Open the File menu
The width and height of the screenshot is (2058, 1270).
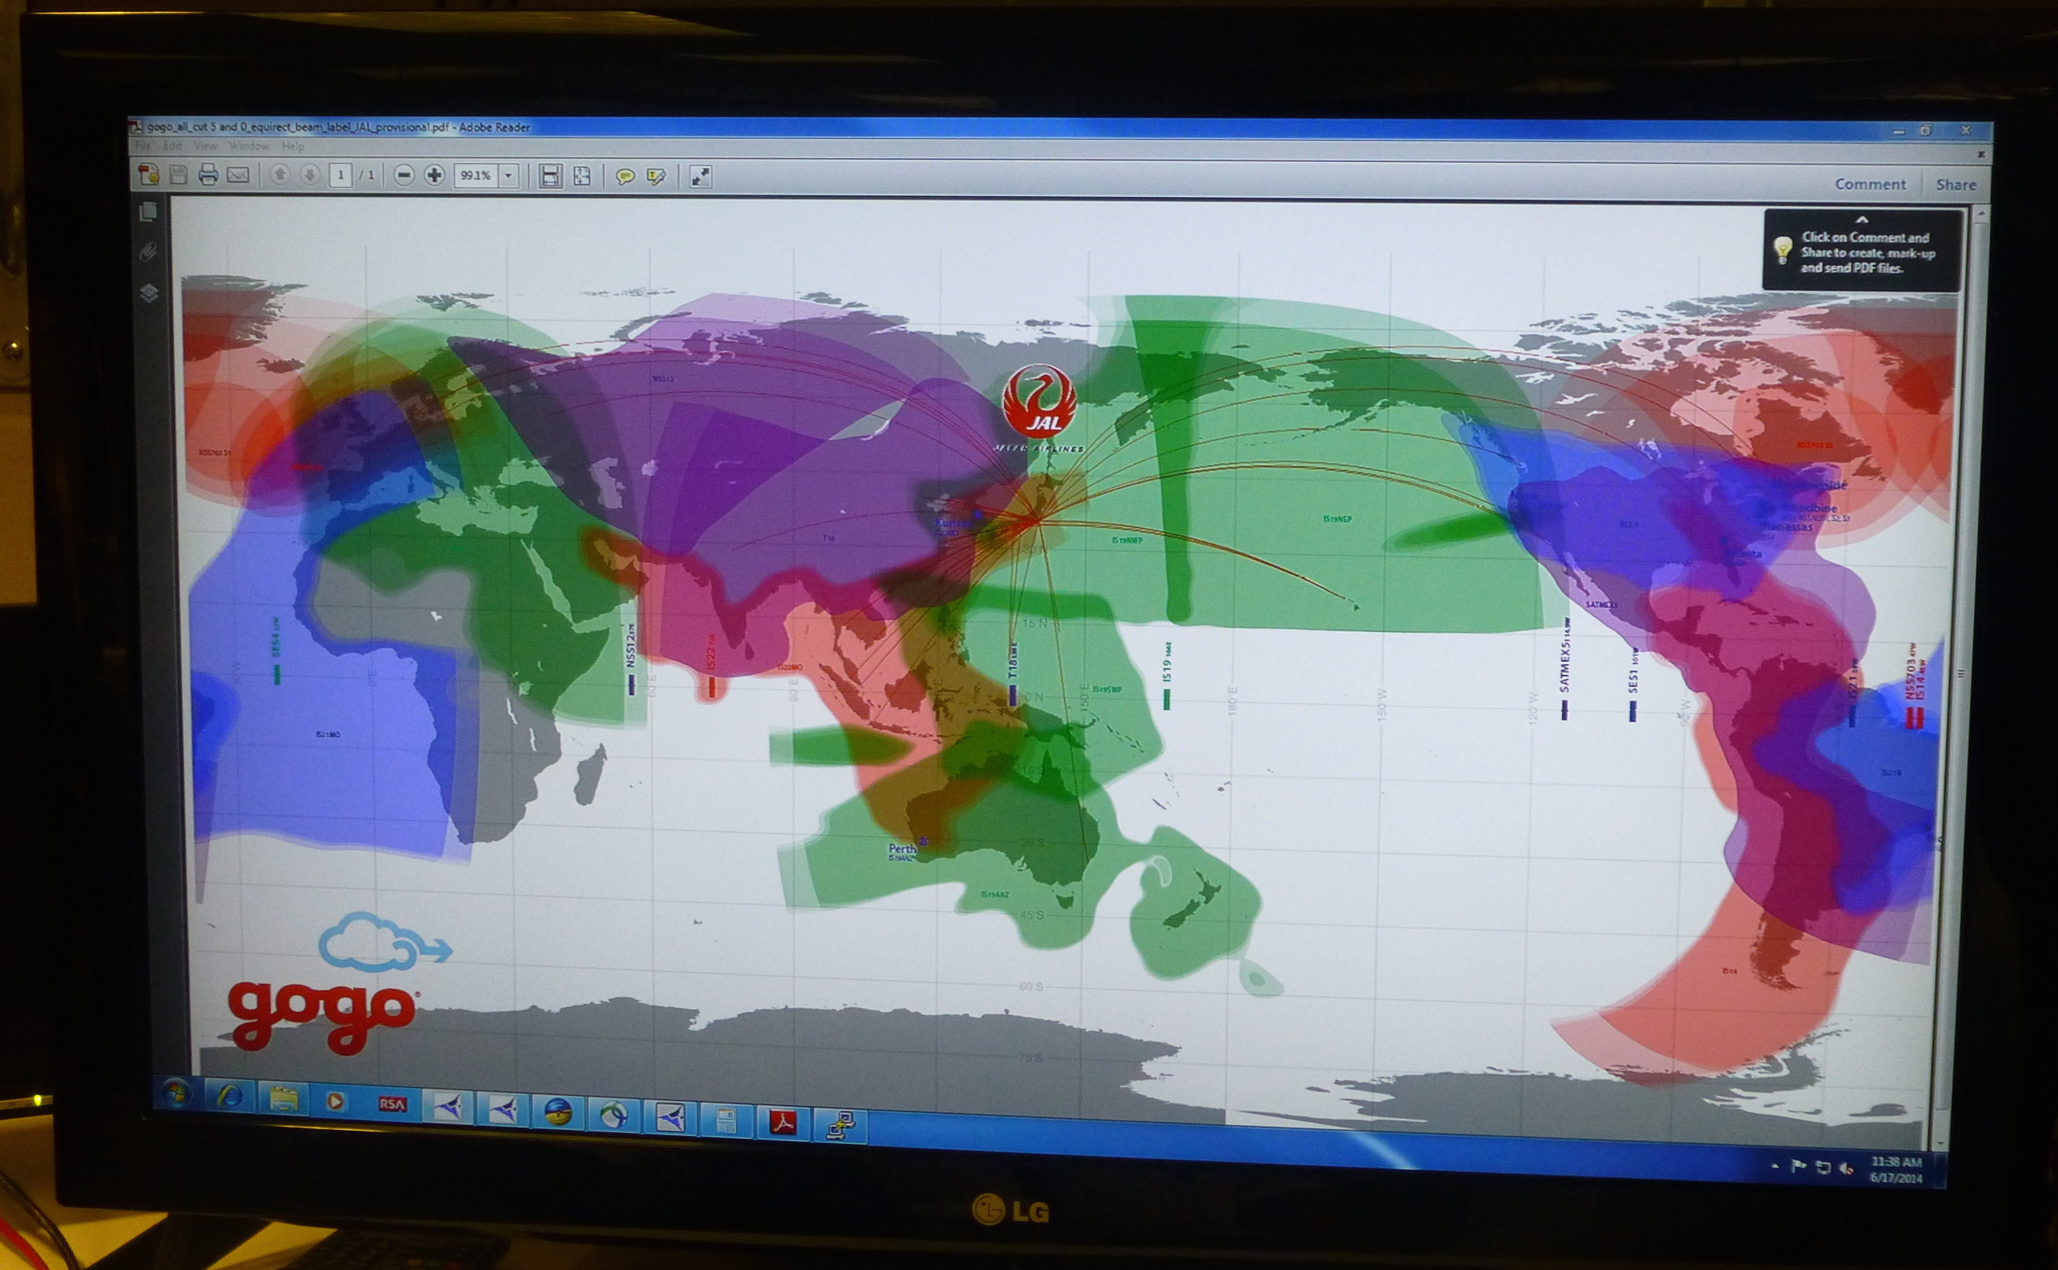coord(144,146)
